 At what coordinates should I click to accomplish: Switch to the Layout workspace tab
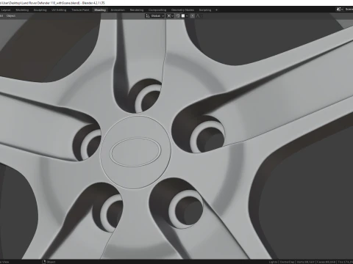pyautogui.click(x=6, y=10)
